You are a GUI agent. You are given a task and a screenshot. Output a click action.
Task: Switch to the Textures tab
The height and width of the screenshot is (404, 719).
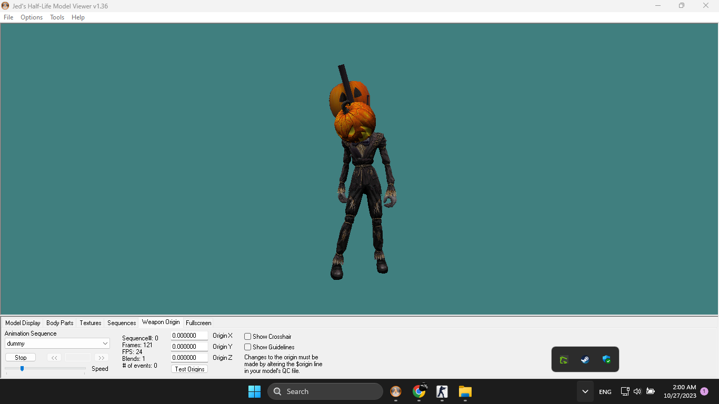(91, 323)
